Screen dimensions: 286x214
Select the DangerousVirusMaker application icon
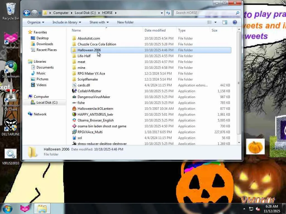pos(74,97)
